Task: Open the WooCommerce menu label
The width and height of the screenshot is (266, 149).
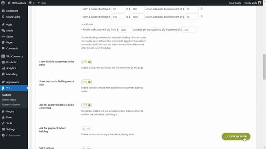Action: [15, 56]
